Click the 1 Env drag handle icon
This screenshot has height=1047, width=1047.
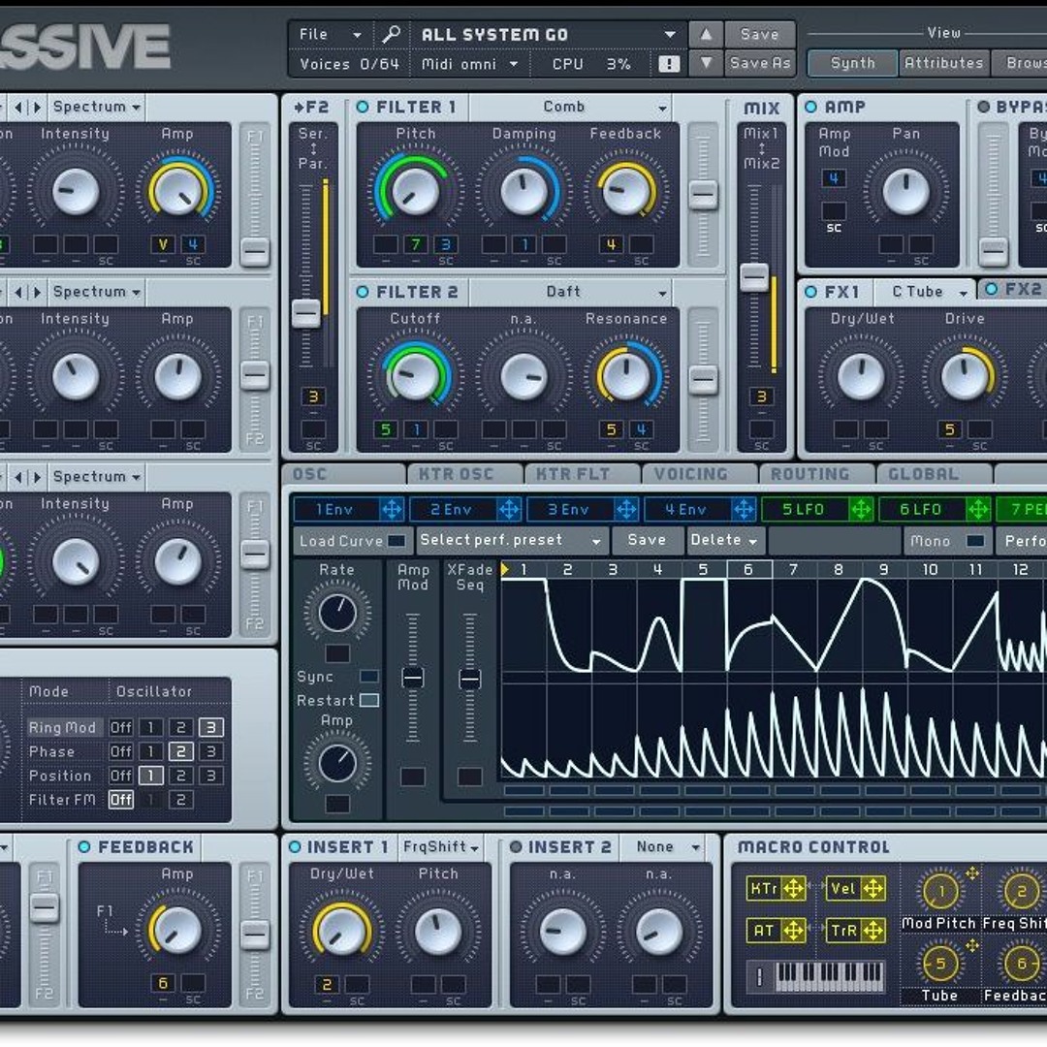[x=392, y=509]
